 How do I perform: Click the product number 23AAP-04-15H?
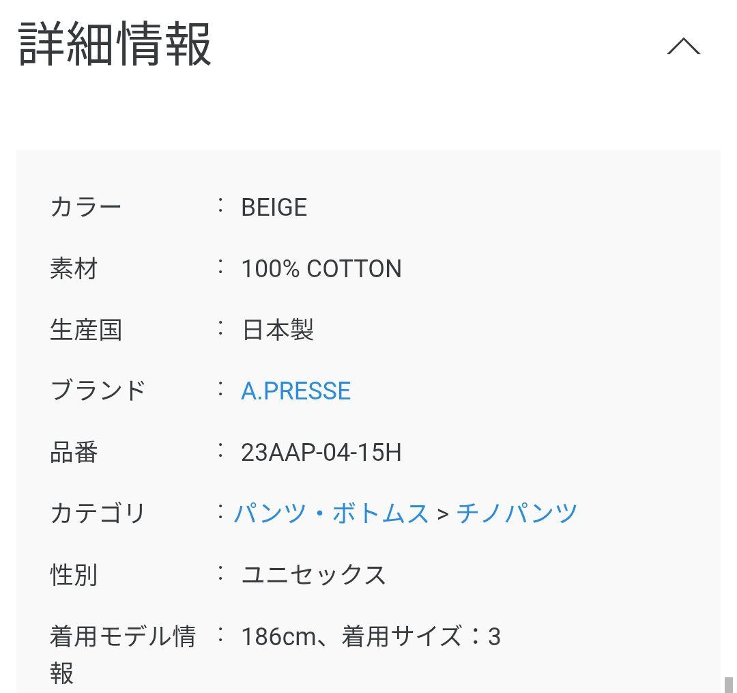[x=321, y=453]
